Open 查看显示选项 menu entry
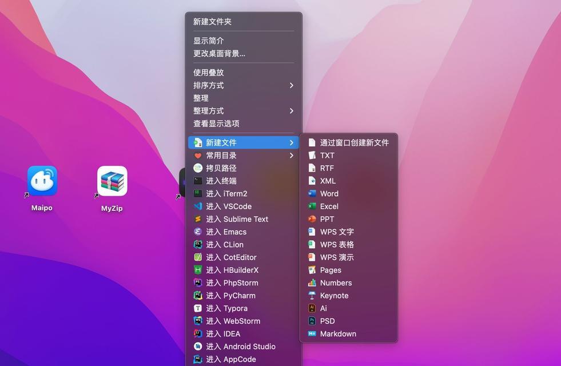Viewport: 561px width, 366px height. click(x=244, y=124)
